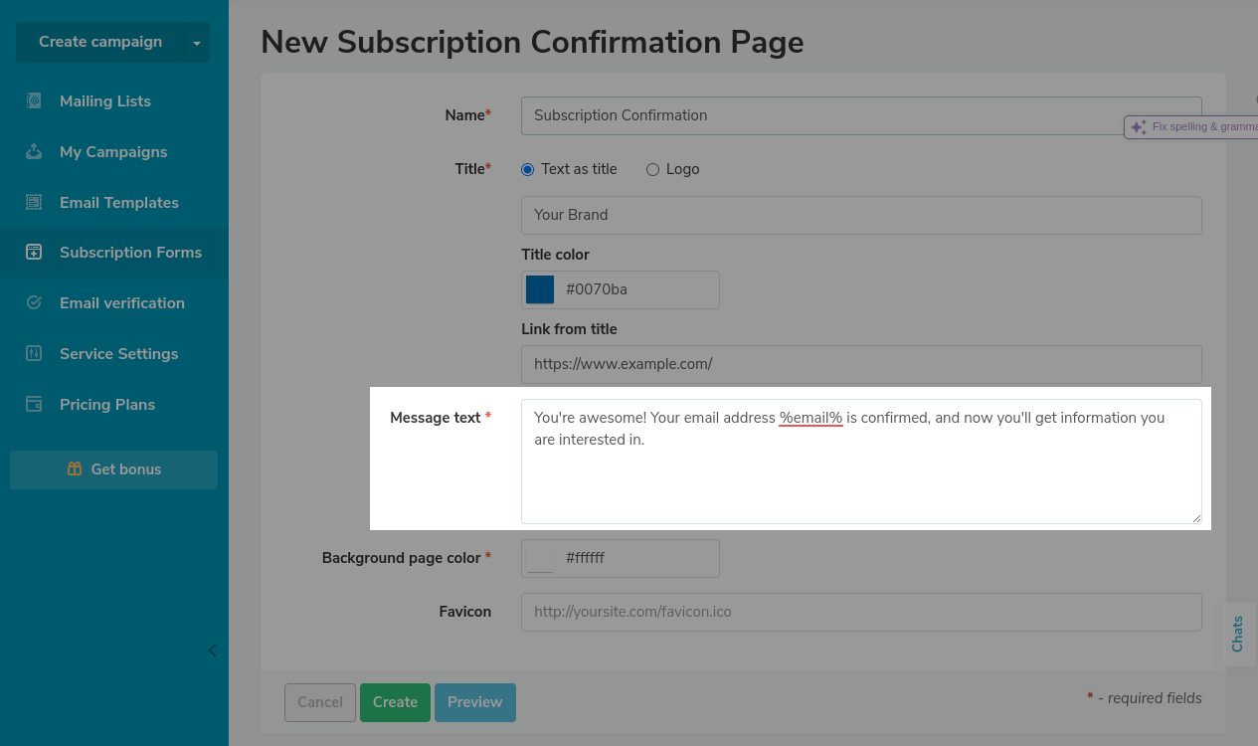
Task: Click the gift icon in Get bonus
Action: coord(75,468)
